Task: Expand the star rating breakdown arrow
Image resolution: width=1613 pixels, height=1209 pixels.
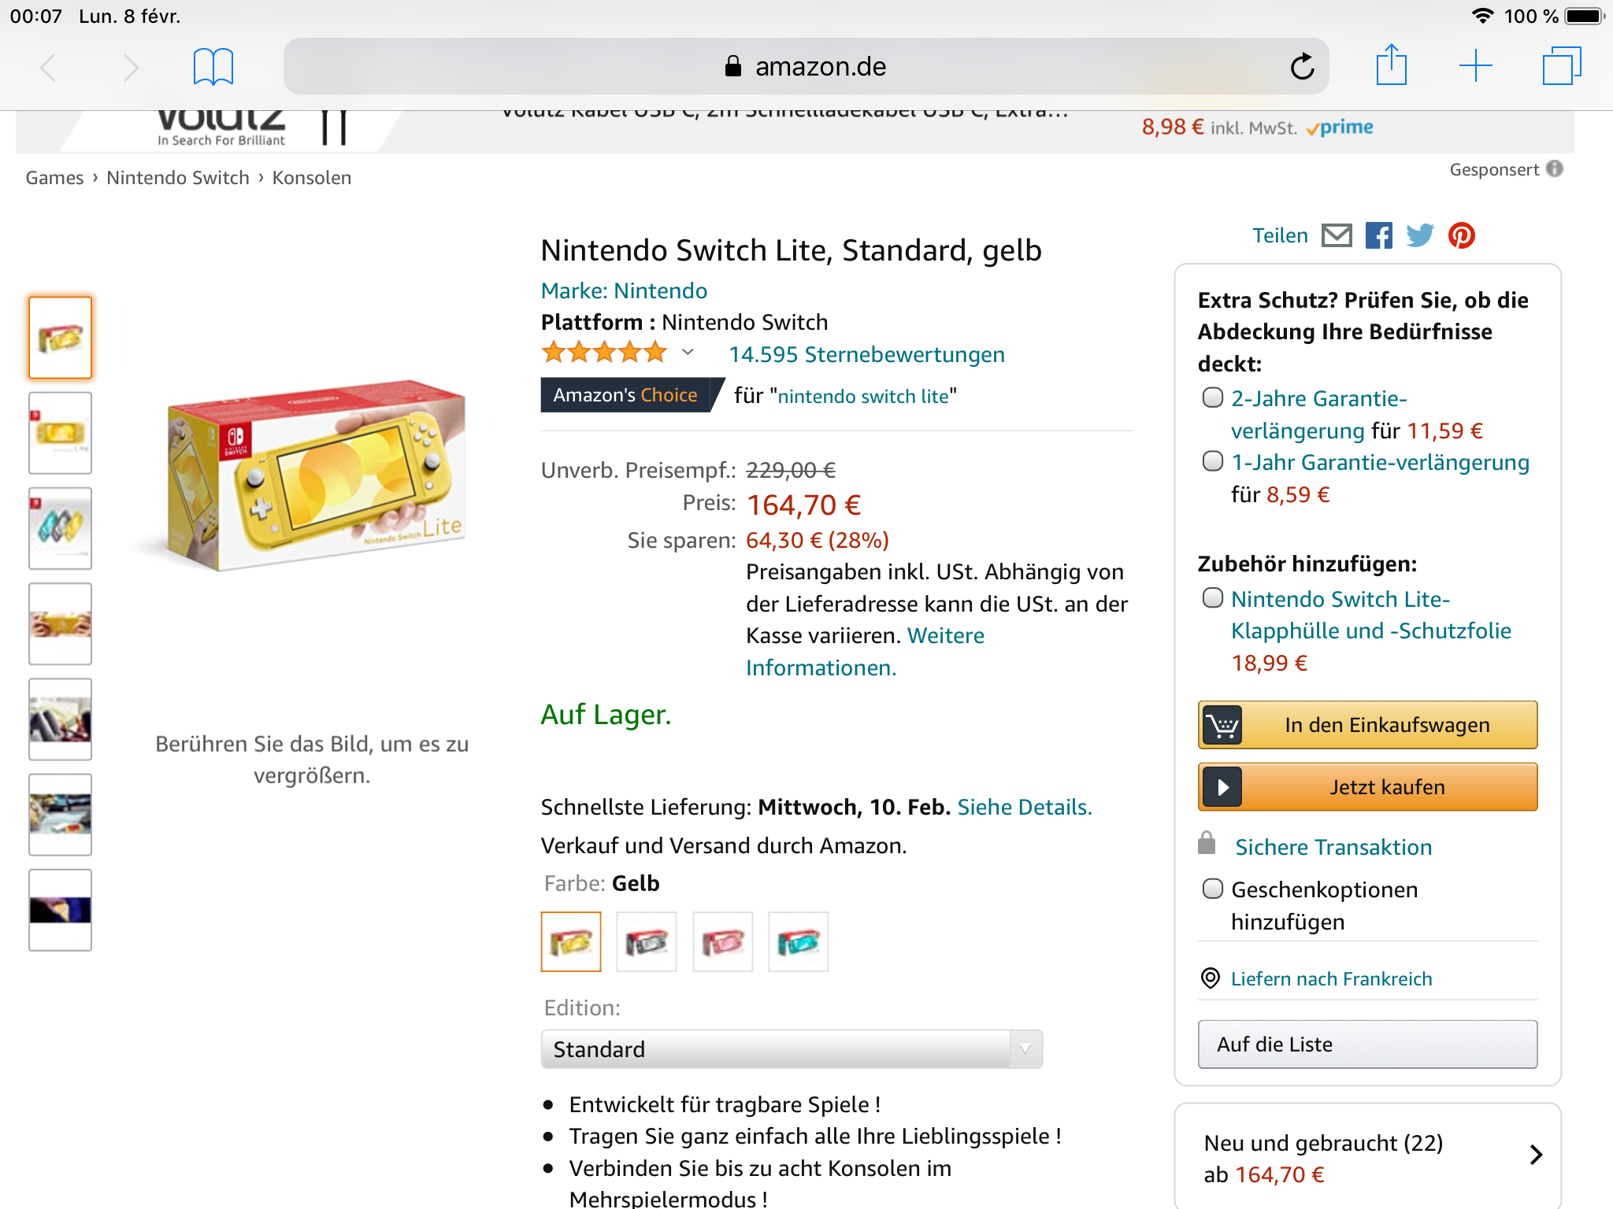Action: click(688, 353)
